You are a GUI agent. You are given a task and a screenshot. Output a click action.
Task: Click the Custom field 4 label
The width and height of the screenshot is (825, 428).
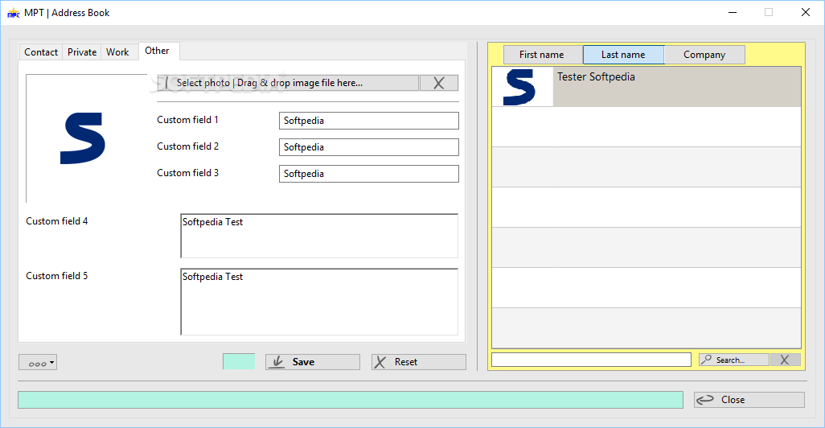click(57, 221)
